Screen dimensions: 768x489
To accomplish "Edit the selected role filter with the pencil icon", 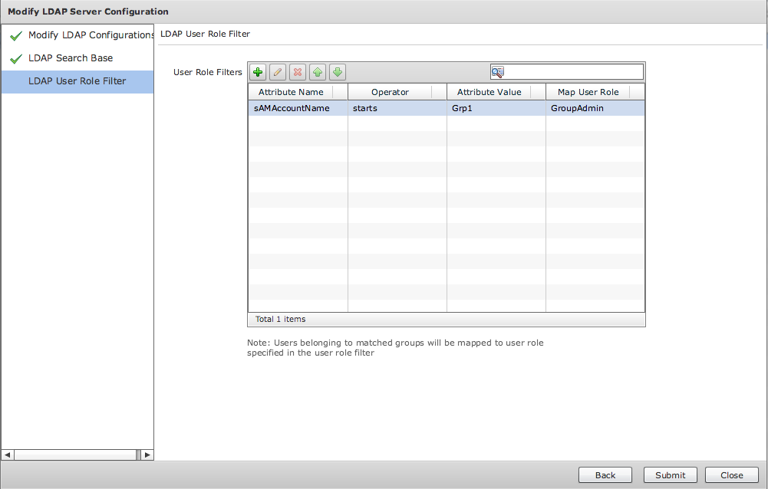I will coord(278,73).
